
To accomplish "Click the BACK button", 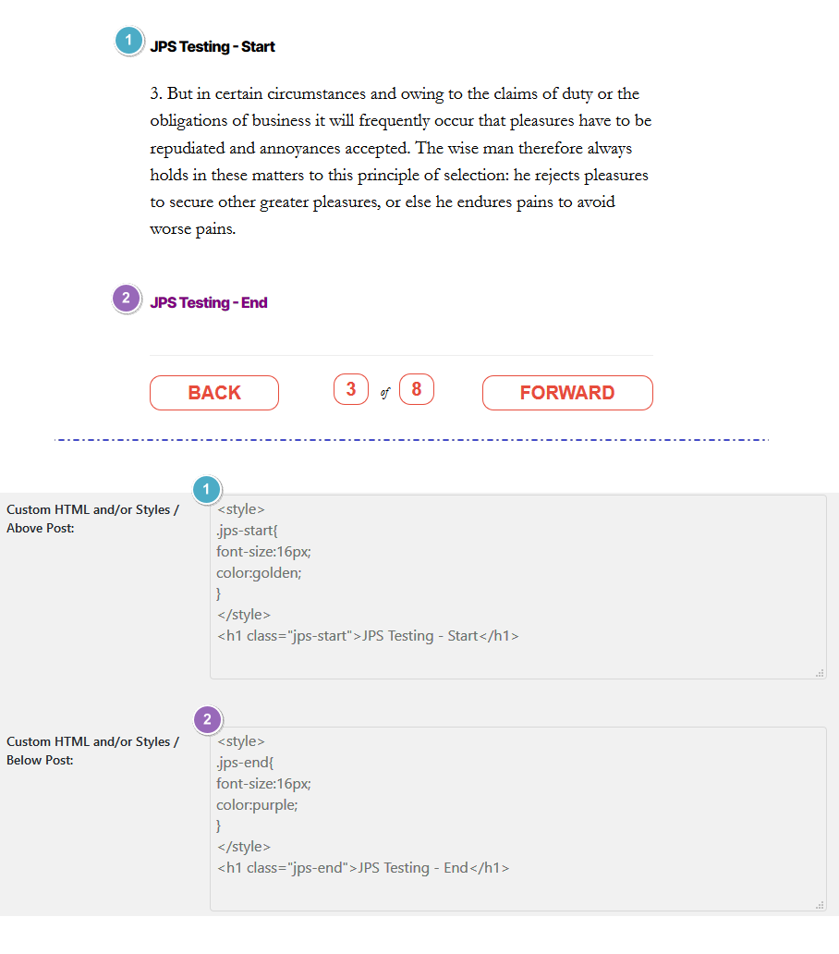I will pos(214,393).
